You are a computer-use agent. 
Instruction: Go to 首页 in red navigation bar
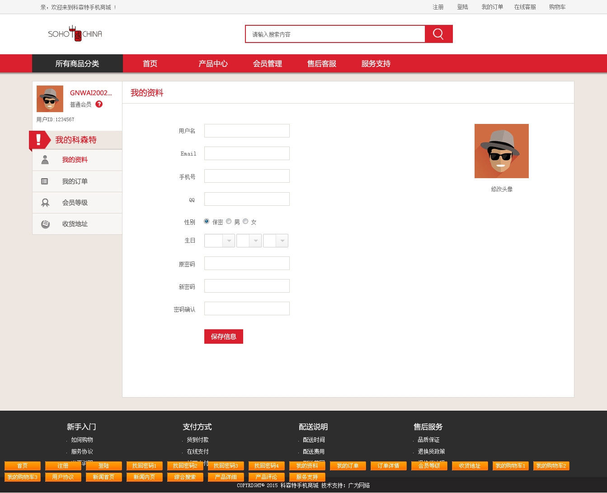(x=150, y=63)
